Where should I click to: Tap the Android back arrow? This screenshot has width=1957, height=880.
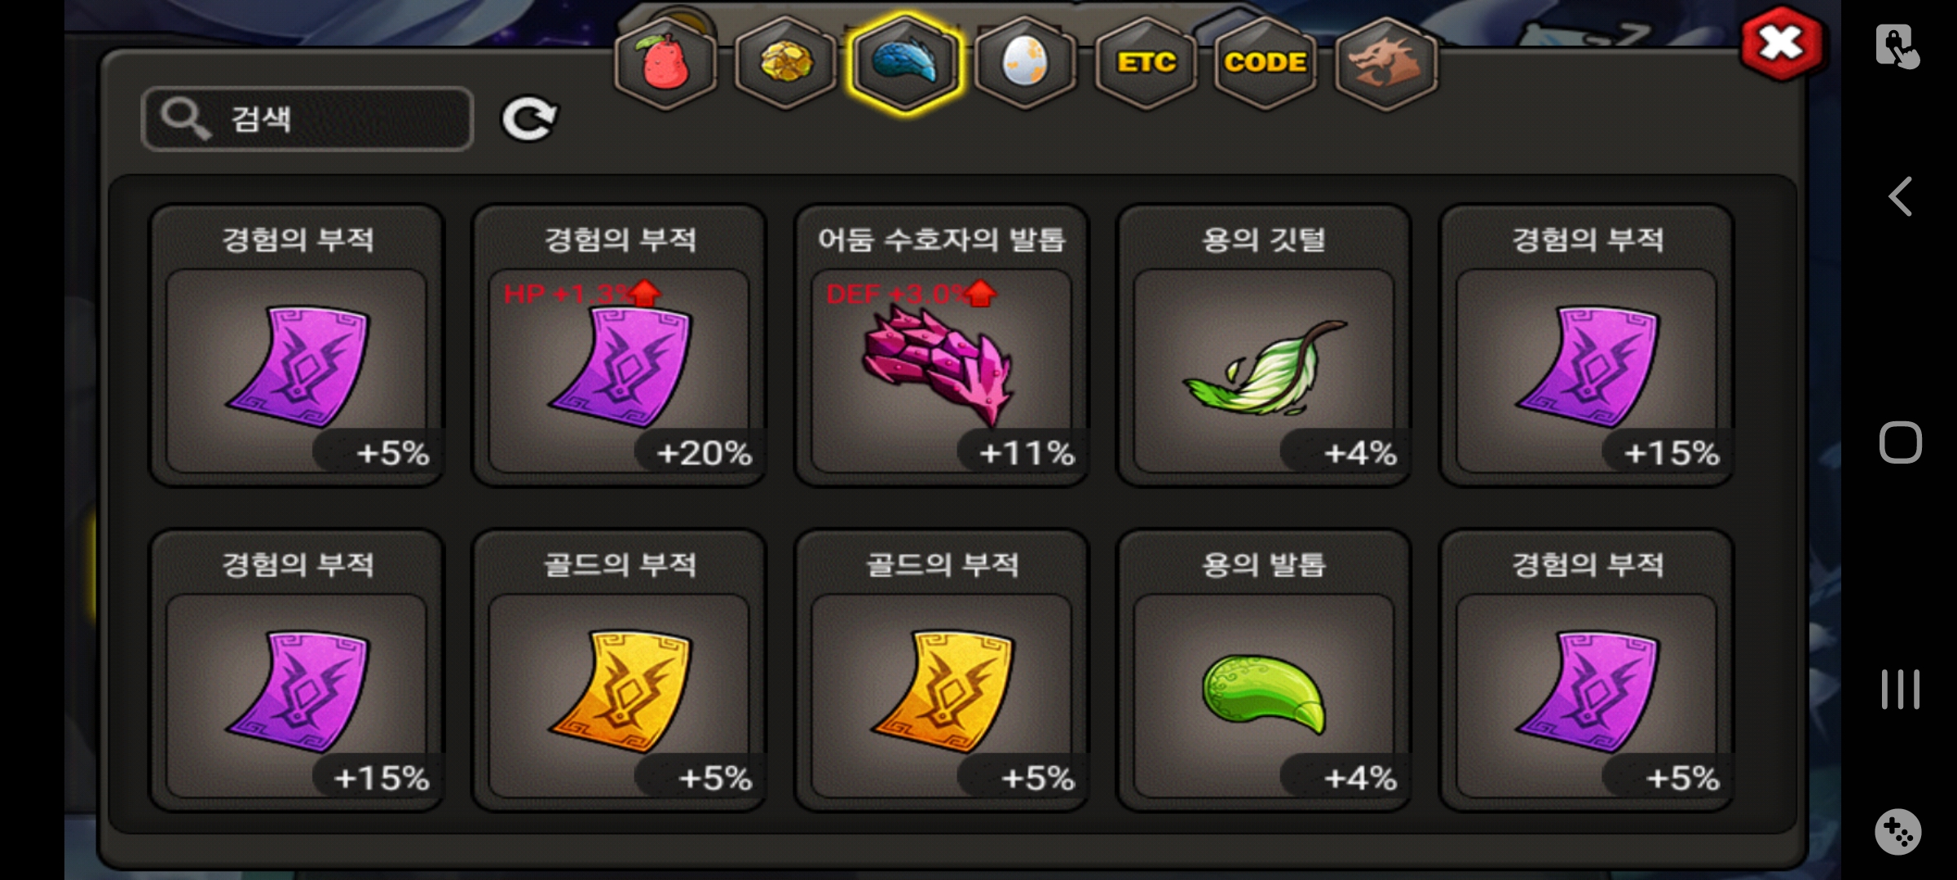(1900, 196)
